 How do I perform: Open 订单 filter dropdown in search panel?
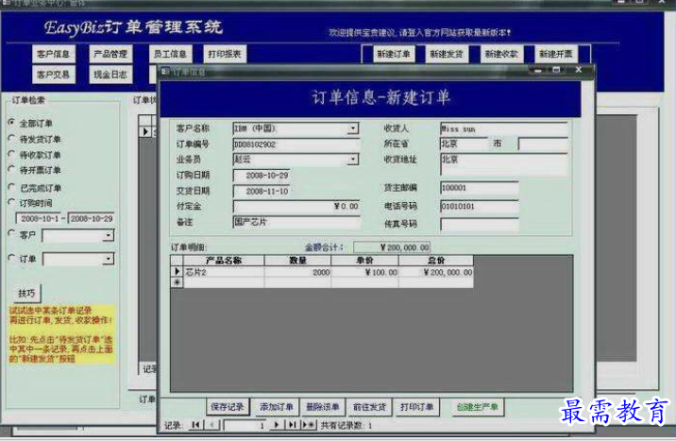[109, 259]
